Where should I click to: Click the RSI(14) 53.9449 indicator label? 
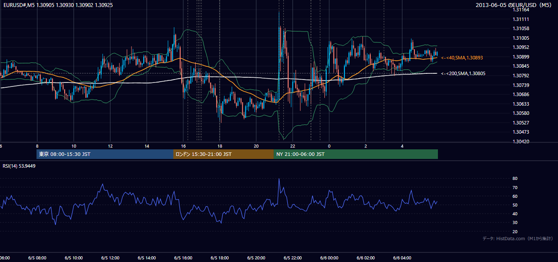pyautogui.click(x=19, y=166)
